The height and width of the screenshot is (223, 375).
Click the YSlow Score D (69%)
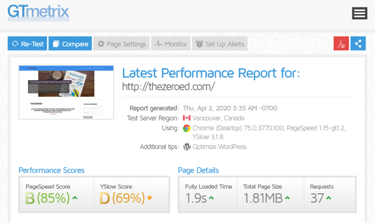click(122, 198)
